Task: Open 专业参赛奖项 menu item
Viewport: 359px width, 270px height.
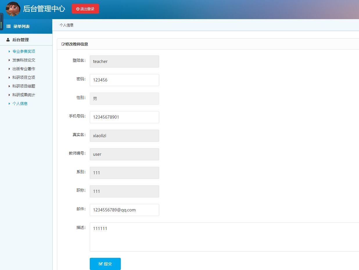Action: pyautogui.click(x=24, y=51)
